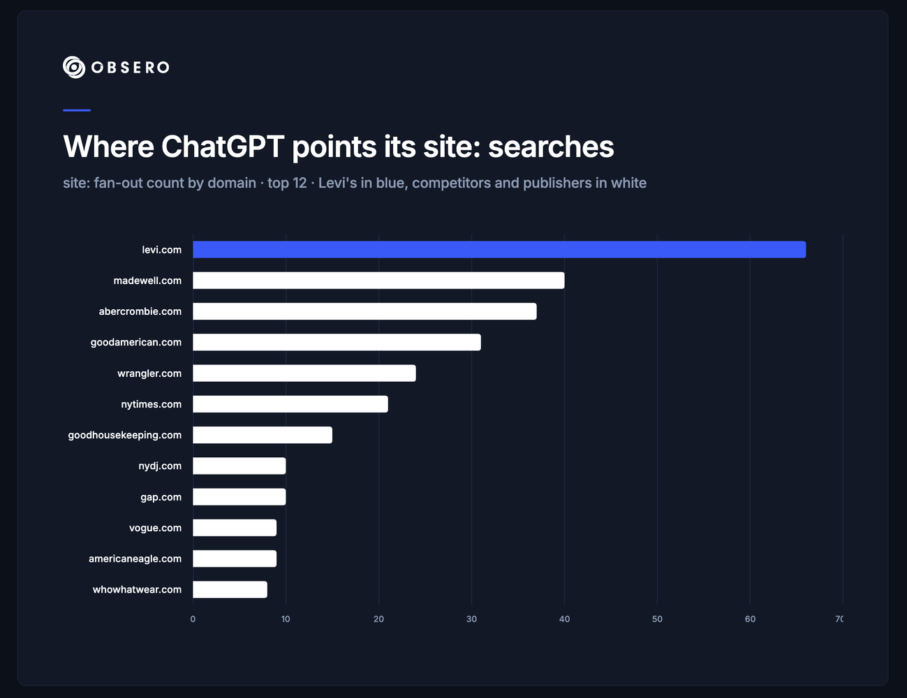This screenshot has width=907, height=698.
Task: Select the blue levi.com bar
Action: click(499, 249)
